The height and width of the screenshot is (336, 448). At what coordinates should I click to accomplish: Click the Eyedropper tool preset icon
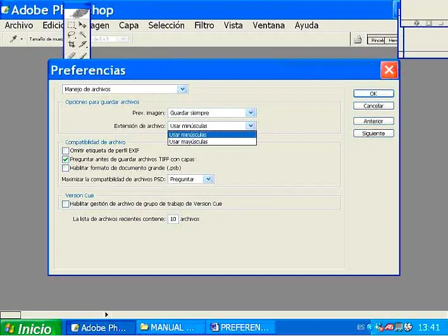pos(13,39)
